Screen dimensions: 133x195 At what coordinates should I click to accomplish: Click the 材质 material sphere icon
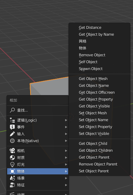(12, 158)
